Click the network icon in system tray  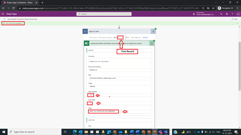(x=210, y=132)
